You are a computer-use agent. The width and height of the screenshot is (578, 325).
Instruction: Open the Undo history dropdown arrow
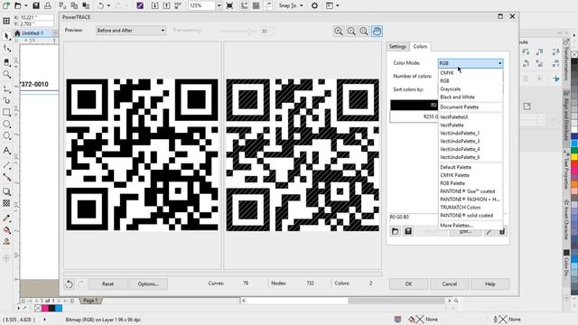(x=108, y=5)
